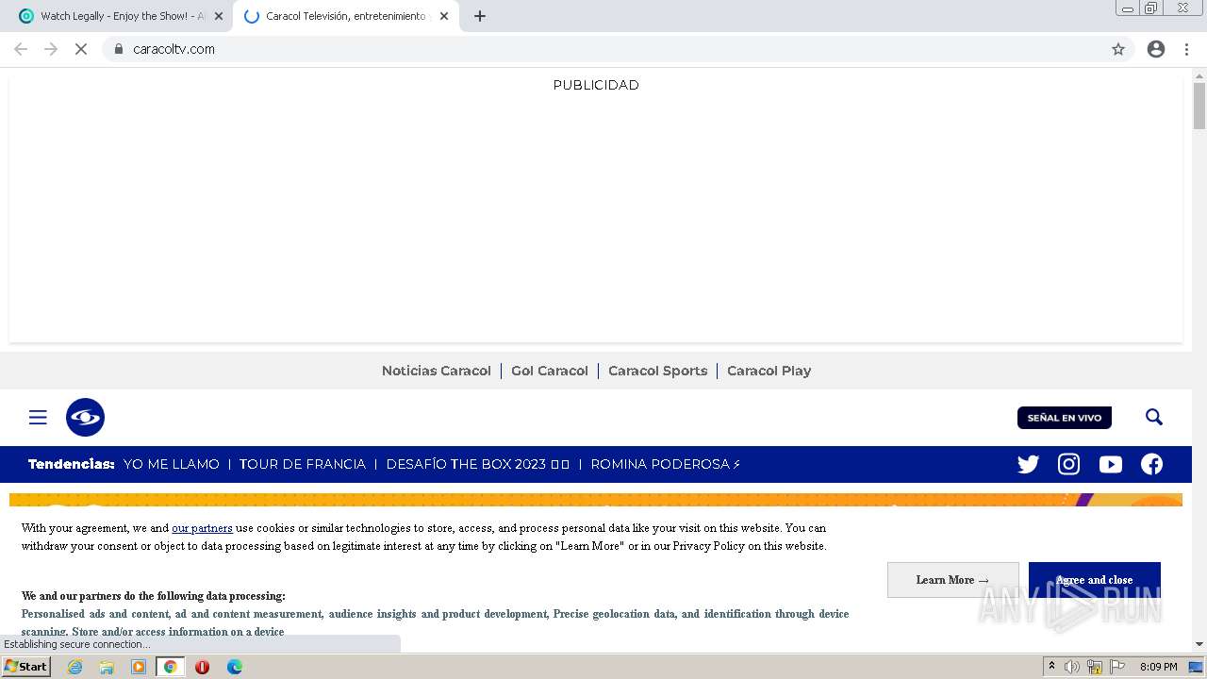Select the Caracol Televisión tab
Image resolution: width=1207 pixels, height=679 pixels.
point(345,16)
